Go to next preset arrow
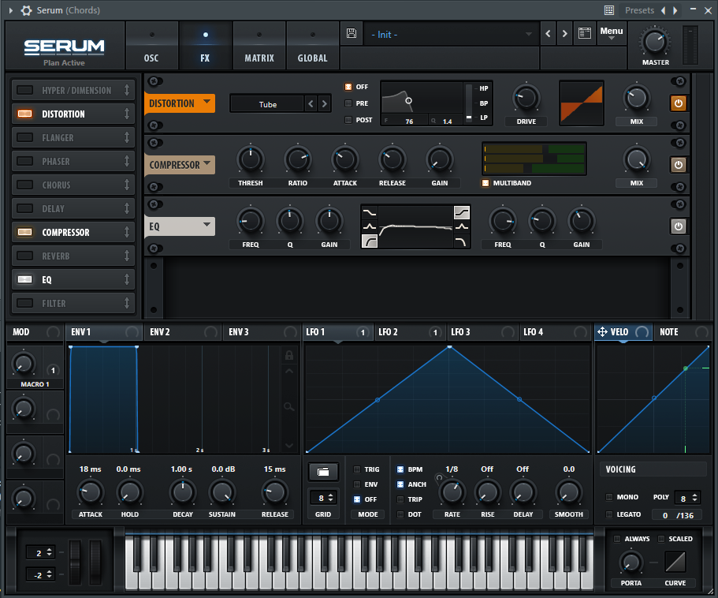The image size is (718, 598). pyautogui.click(x=564, y=33)
